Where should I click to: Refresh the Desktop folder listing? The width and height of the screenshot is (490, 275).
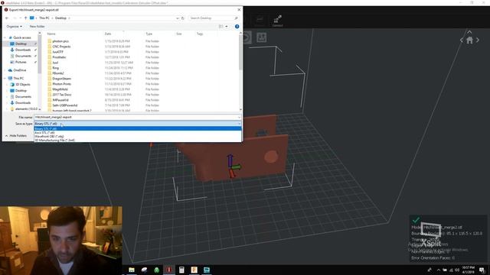(x=183, y=18)
